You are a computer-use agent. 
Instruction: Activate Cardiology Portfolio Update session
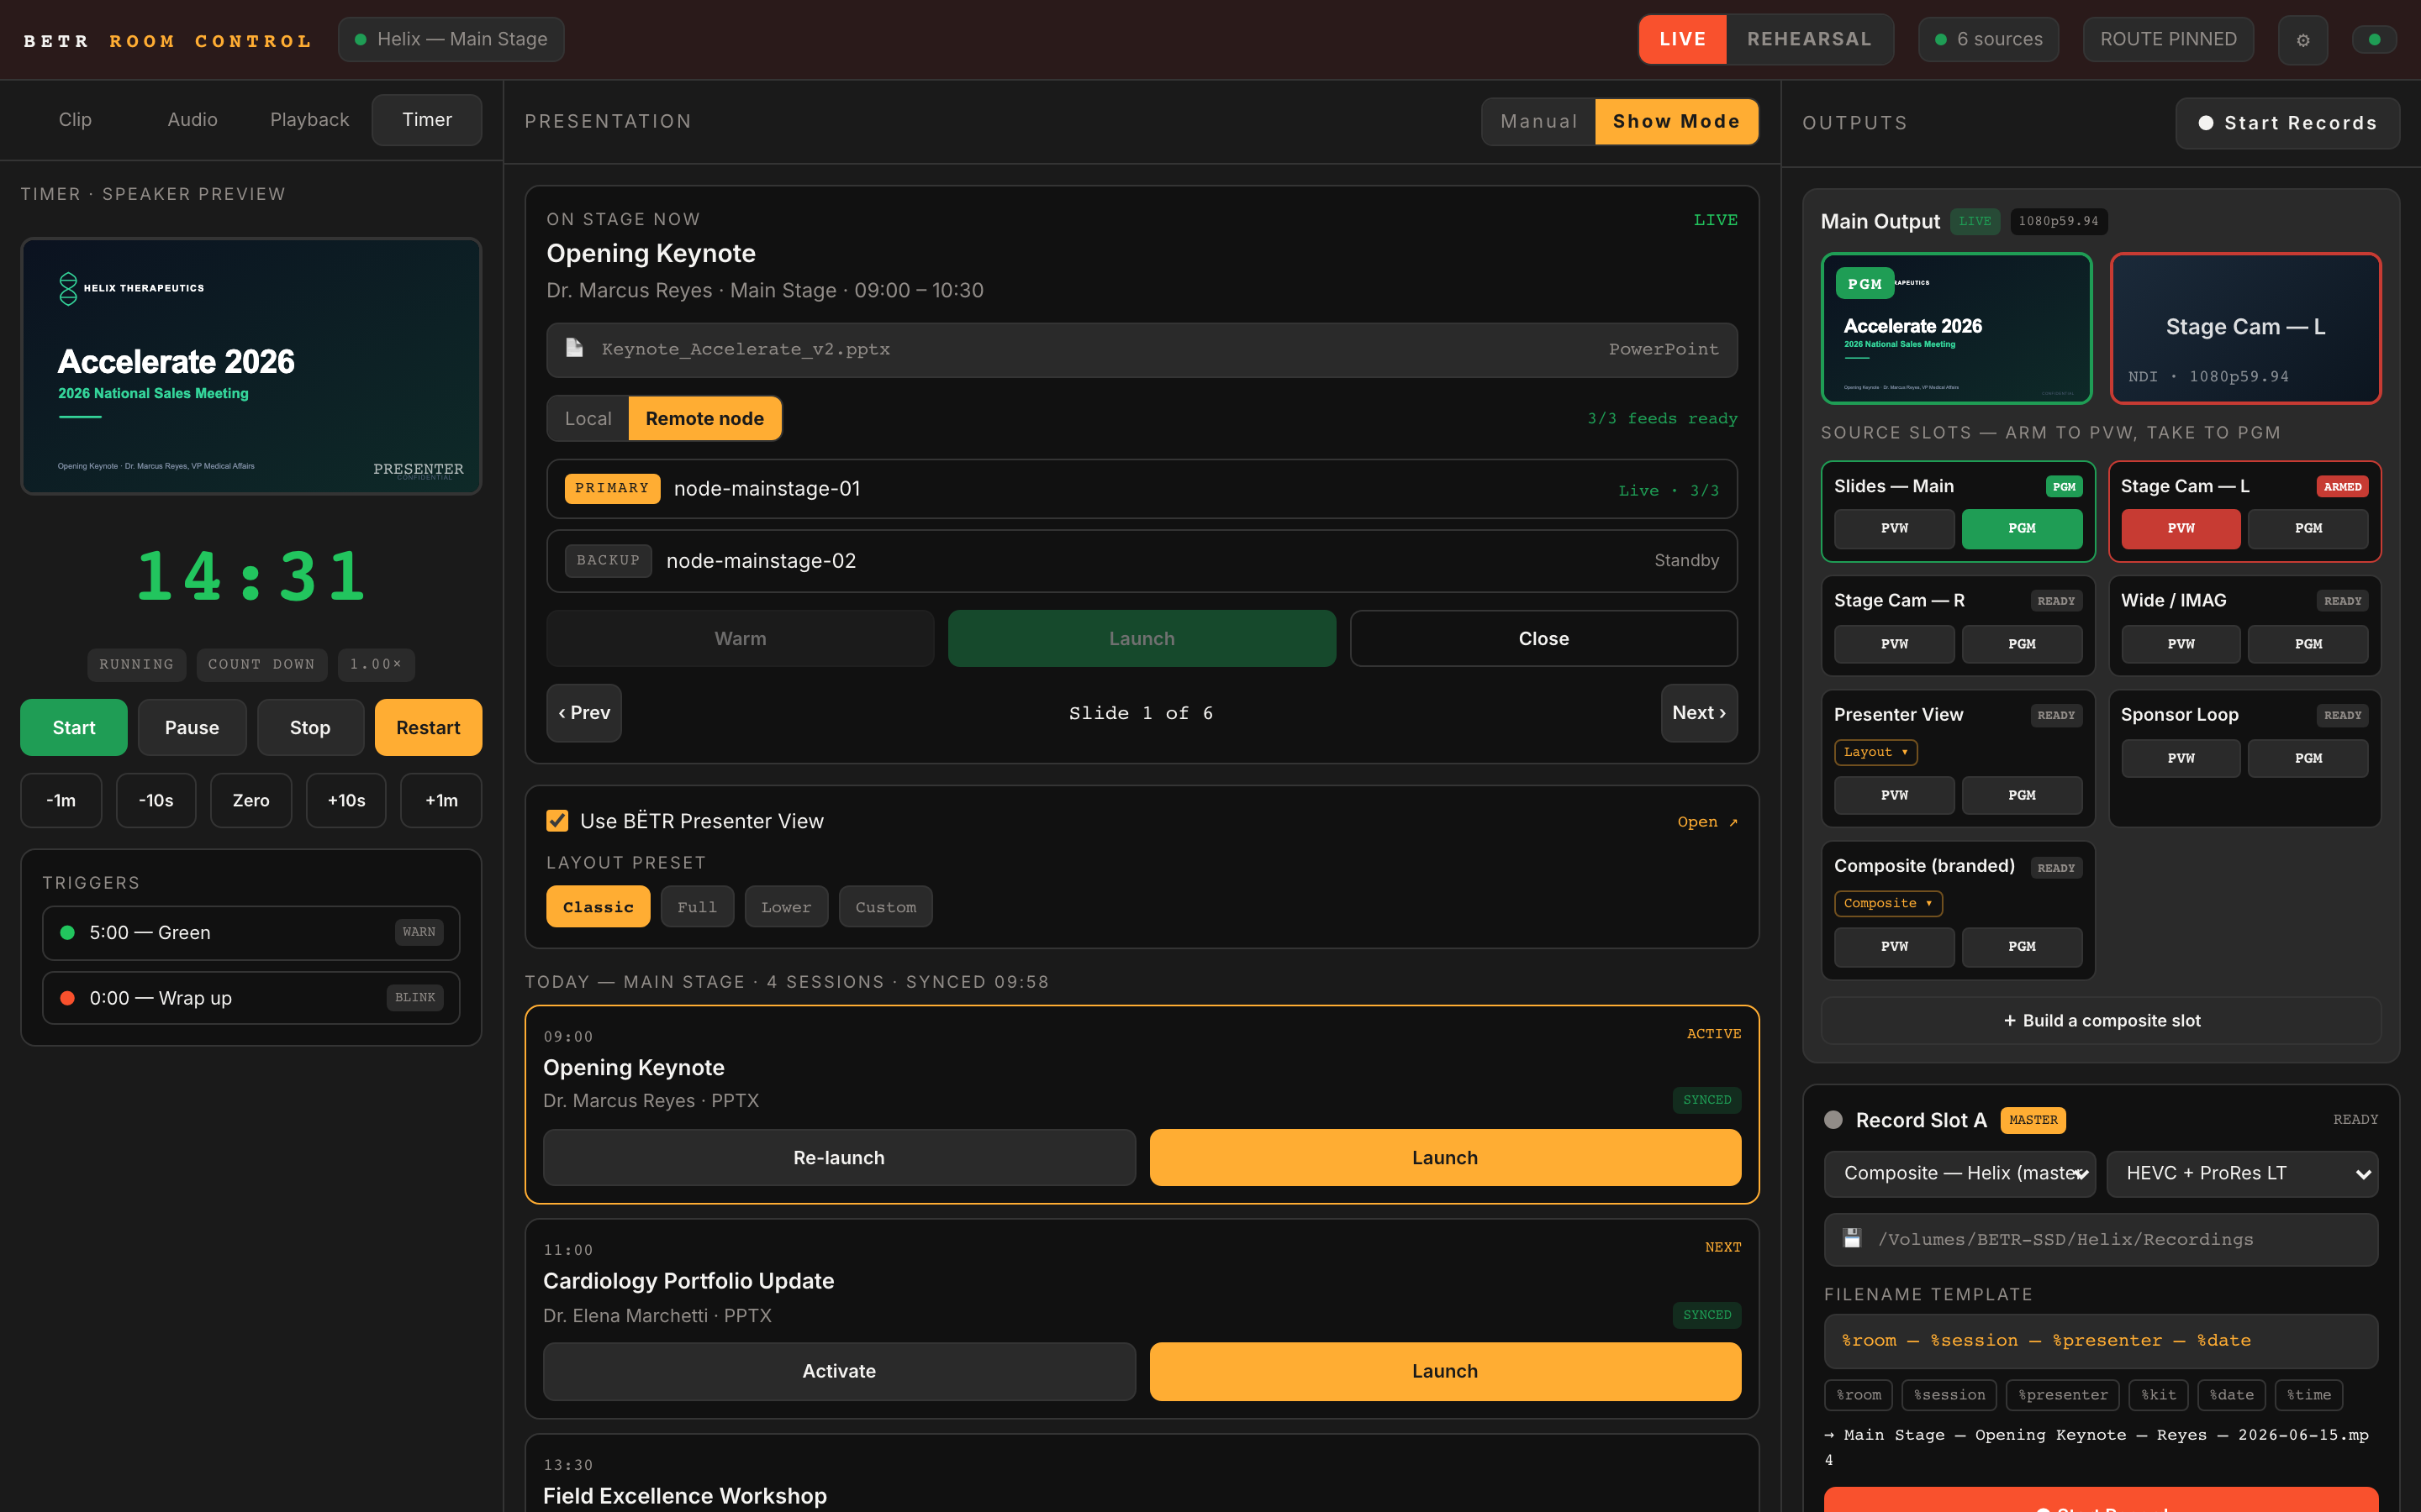click(839, 1371)
